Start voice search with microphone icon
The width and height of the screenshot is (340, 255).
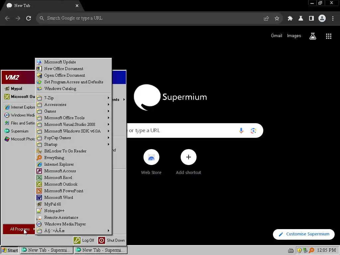tap(241, 130)
